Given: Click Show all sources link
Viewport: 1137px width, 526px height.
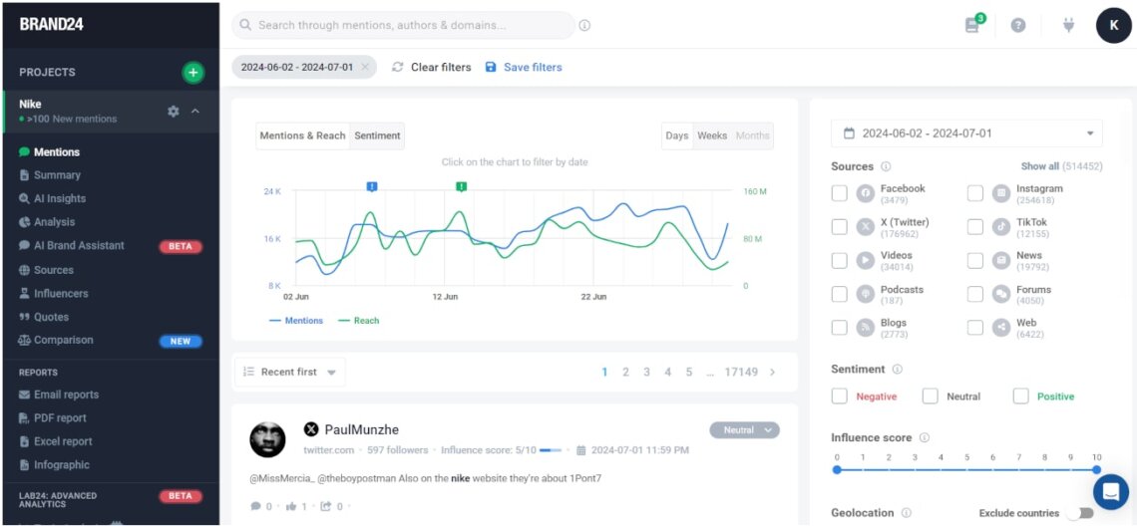Looking at the screenshot, I should coord(1040,166).
